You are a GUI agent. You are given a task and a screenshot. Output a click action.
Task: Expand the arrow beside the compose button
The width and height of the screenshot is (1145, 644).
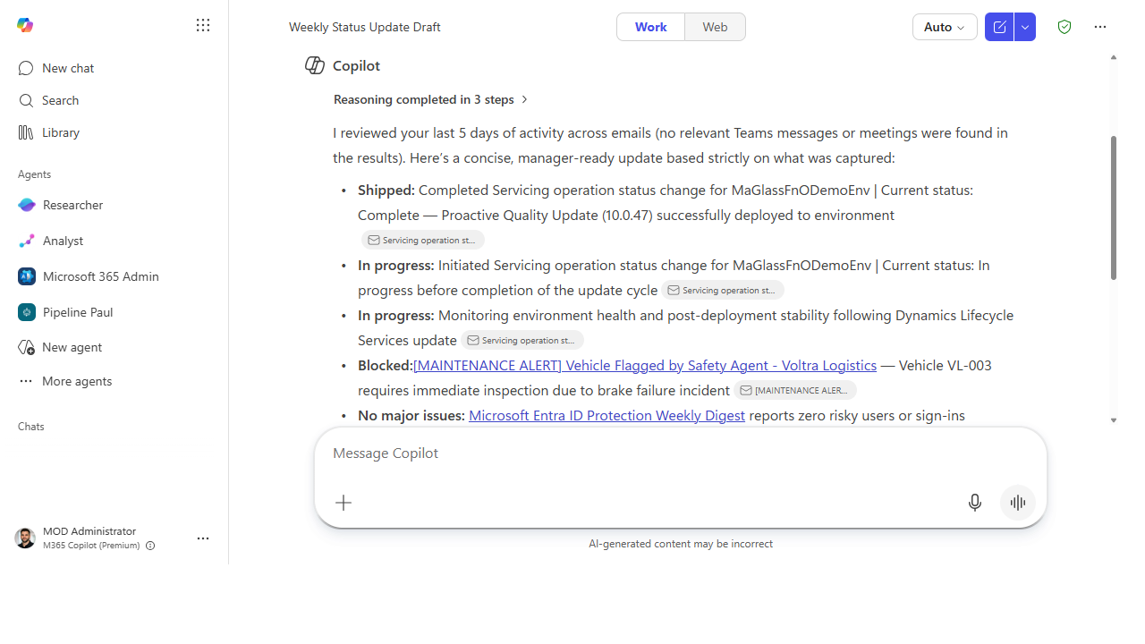click(x=1025, y=27)
